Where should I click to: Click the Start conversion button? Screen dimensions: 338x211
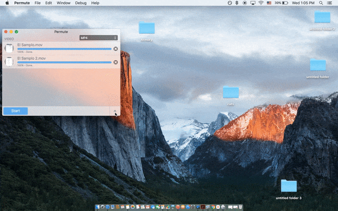point(16,111)
